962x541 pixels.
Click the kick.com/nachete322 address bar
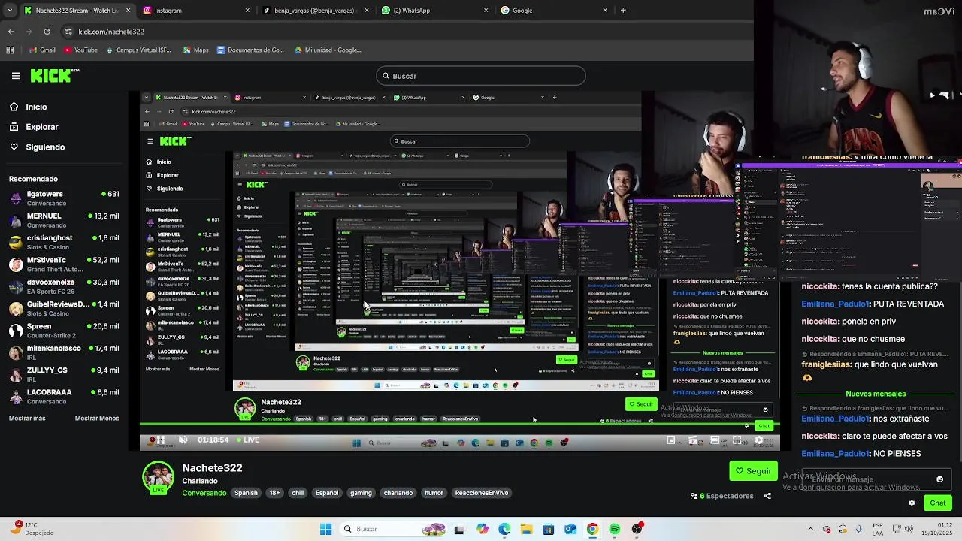(x=111, y=32)
